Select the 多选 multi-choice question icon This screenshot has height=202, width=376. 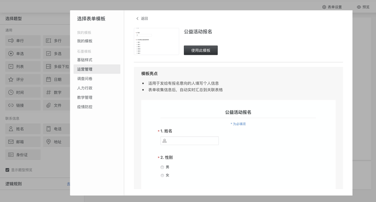click(49, 54)
